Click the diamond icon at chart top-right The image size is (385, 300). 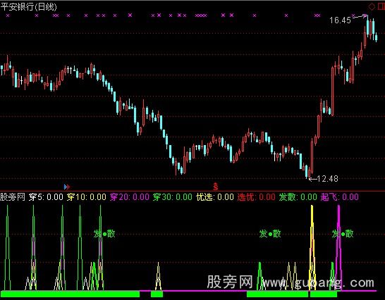click(x=372, y=6)
